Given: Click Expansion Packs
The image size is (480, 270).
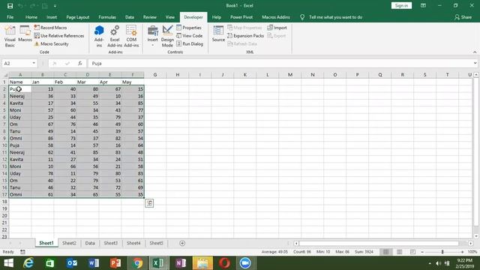Looking at the screenshot, I should pyautogui.click(x=245, y=36).
